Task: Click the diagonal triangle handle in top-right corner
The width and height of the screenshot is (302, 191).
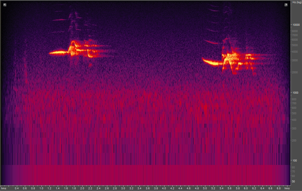Action: [286, 5]
